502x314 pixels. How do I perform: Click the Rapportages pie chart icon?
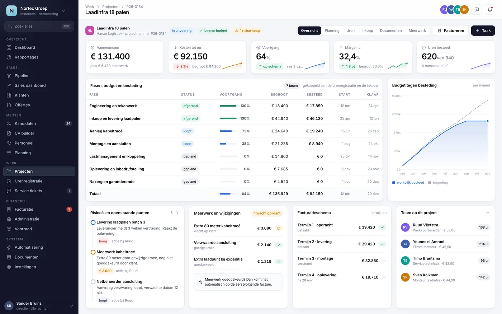pos(9,57)
